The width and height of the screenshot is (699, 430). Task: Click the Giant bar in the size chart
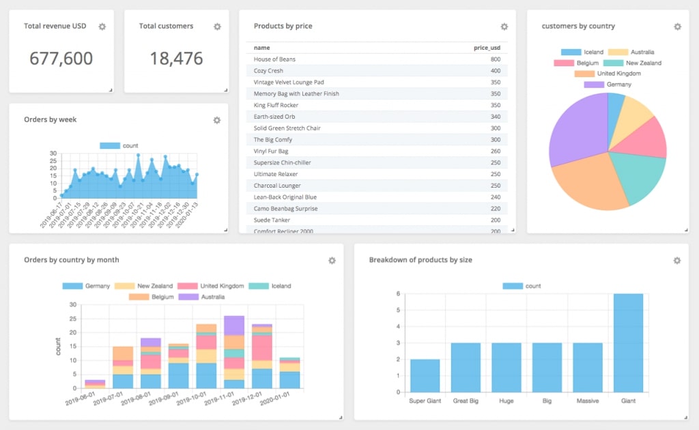(629, 341)
